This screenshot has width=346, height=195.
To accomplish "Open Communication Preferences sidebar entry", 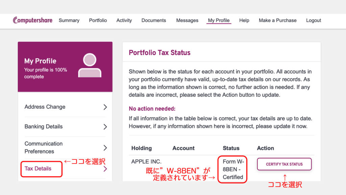I will click(x=66, y=148).
